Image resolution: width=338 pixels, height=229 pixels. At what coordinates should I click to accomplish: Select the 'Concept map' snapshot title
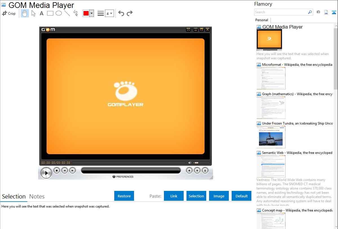297,210
